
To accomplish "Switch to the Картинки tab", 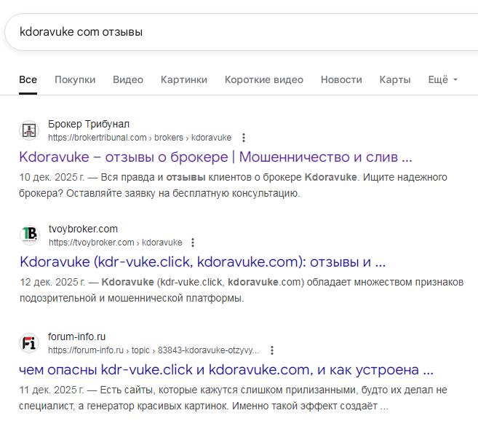I will tap(183, 79).
